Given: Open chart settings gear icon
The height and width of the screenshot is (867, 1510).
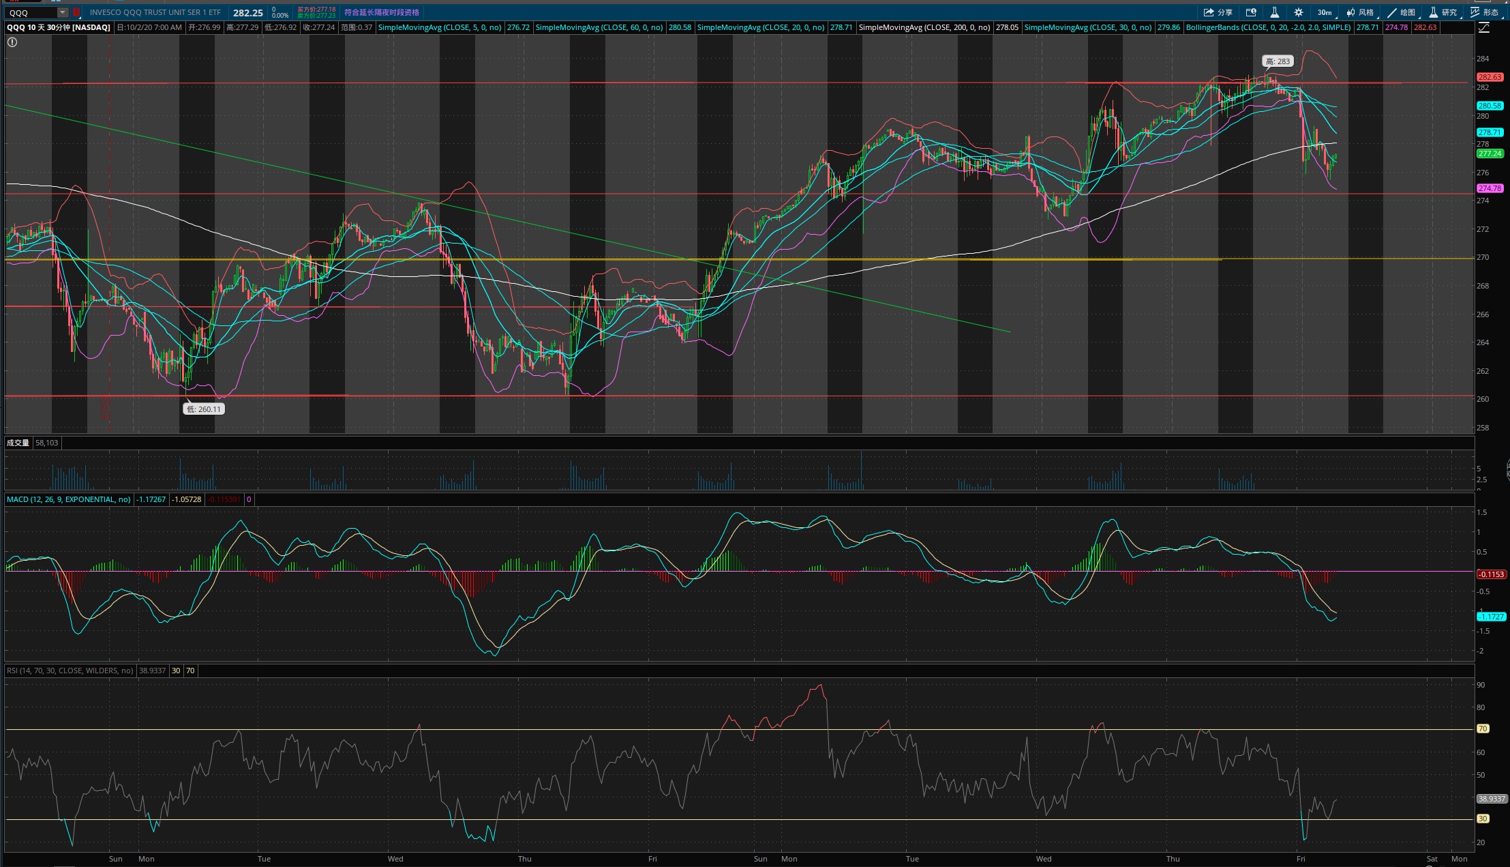Looking at the screenshot, I should [x=1299, y=12].
